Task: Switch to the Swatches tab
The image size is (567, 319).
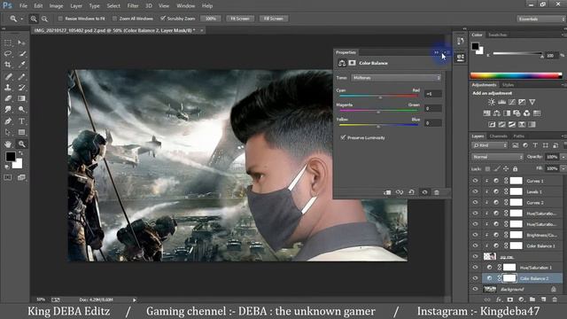Action: coord(498,35)
